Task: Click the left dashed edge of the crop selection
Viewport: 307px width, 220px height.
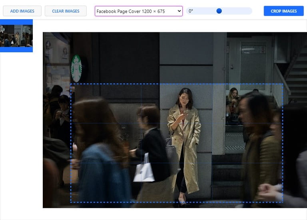Action: click(x=71, y=143)
